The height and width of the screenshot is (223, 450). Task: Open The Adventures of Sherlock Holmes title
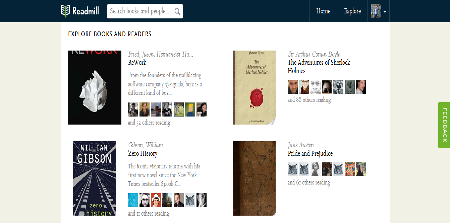click(x=319, y=67)
